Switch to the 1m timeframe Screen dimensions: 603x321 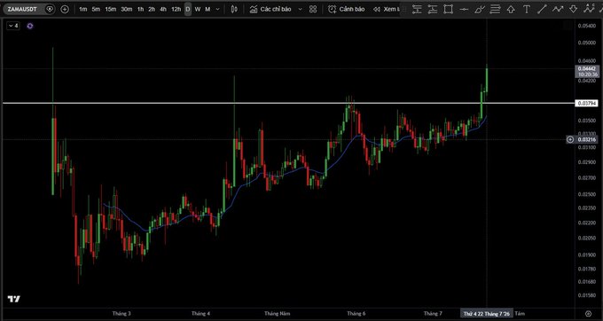[83, 9]
